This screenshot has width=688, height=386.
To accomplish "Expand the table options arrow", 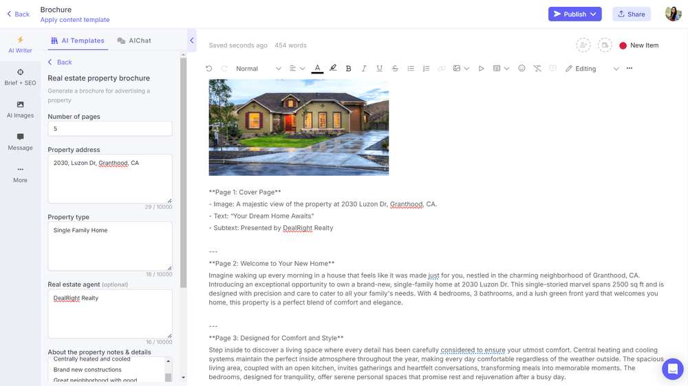I will pos(506,69).
